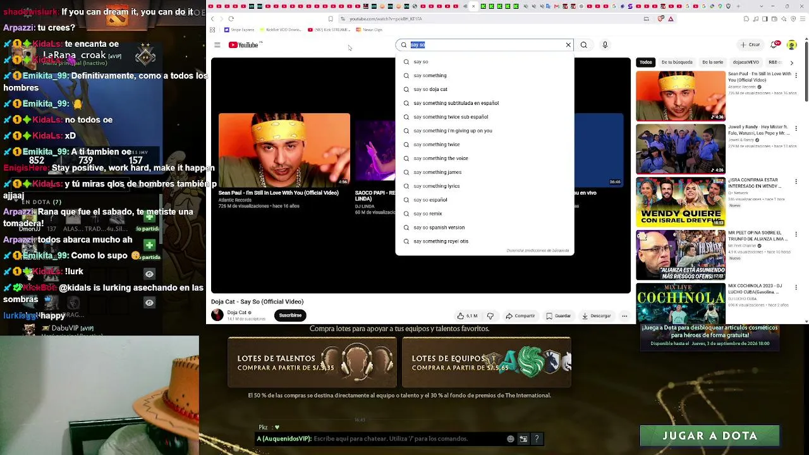Open the Doja Cat channel avatar

(217, 315)
